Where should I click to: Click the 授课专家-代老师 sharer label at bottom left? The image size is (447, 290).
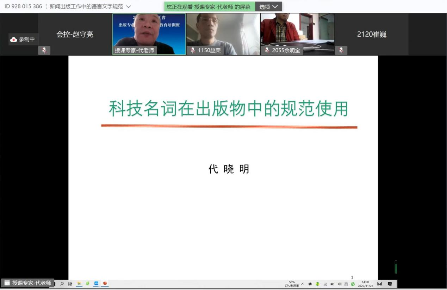coord(28,283)
